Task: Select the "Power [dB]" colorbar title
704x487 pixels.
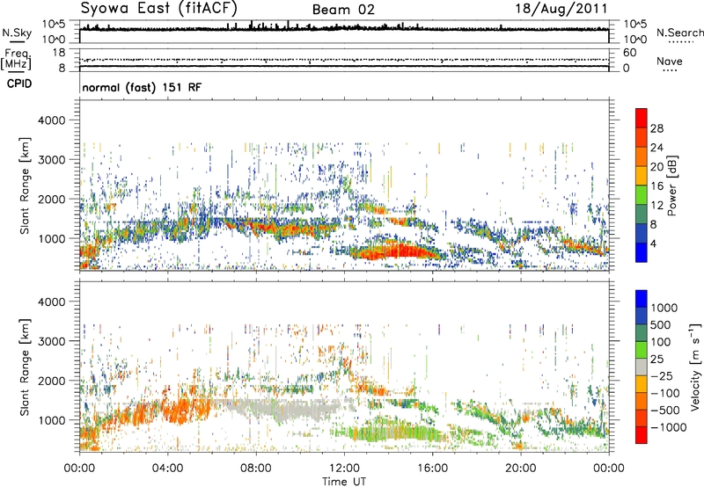Action: [671, 186]
